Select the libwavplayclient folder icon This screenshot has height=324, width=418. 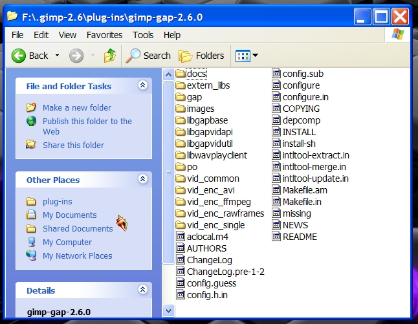pyautogui.click(x=181, y=155)
